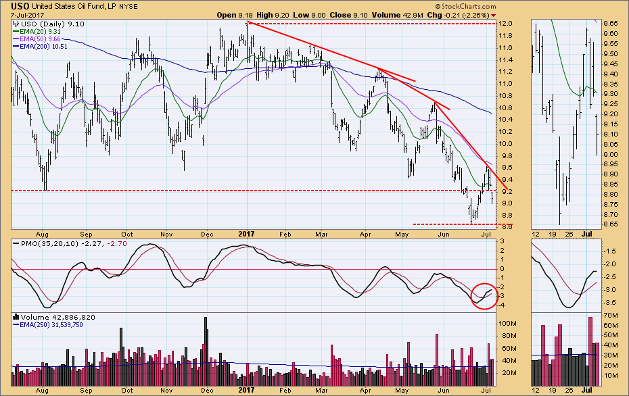
Task: Open the StockCharts.com copyright link
Action: click(465, 6)
